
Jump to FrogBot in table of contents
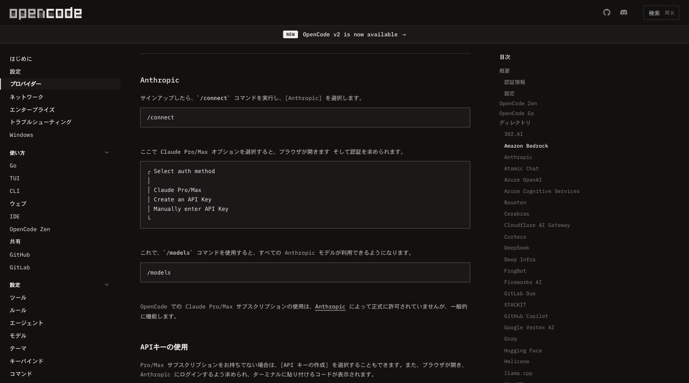tap(515, 271)
